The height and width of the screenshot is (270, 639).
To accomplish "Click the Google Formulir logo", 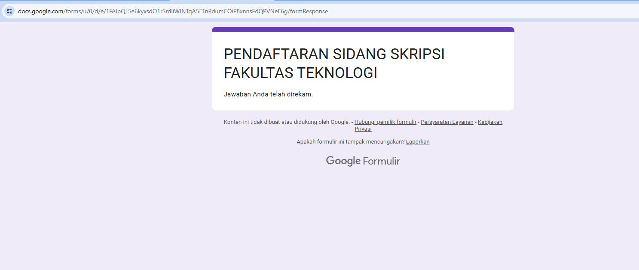I will (363, 161).
